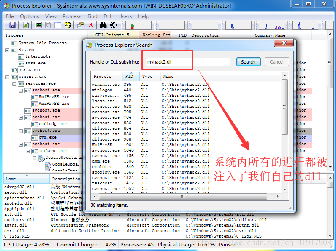The image size is (336, 251).
Task: Select System Idle Process row
Action: 43,43
